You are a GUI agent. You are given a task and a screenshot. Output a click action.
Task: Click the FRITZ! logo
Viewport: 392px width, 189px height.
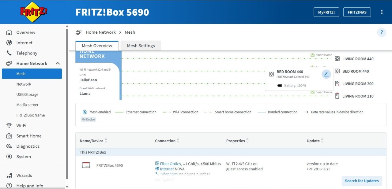(x=34, y=12)
